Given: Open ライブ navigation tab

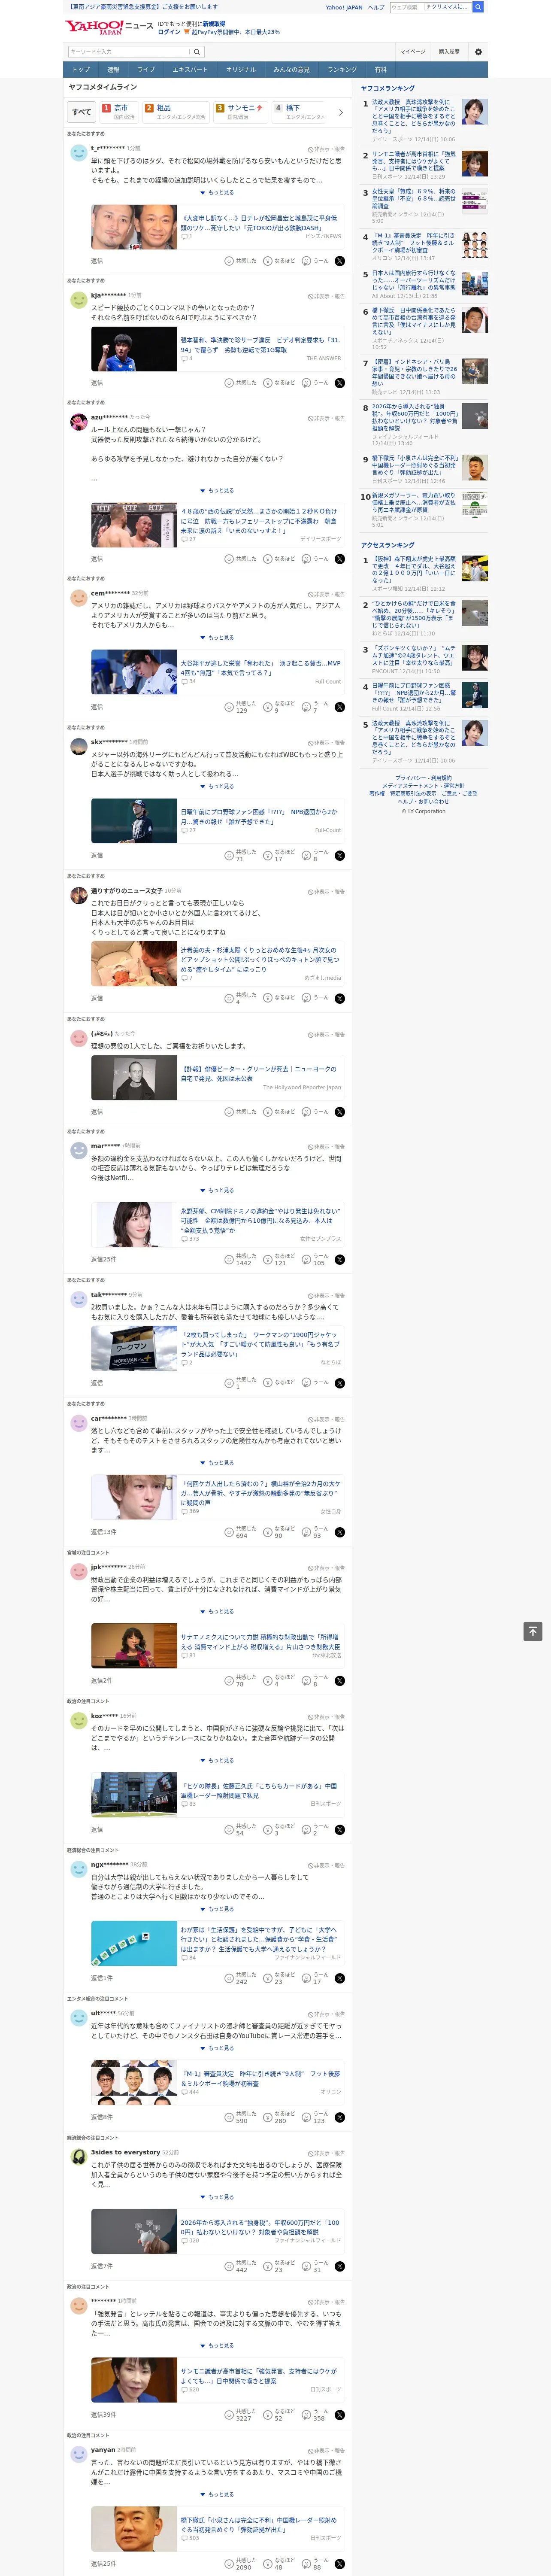Looking at the screenshot, I should click(146, 70).
